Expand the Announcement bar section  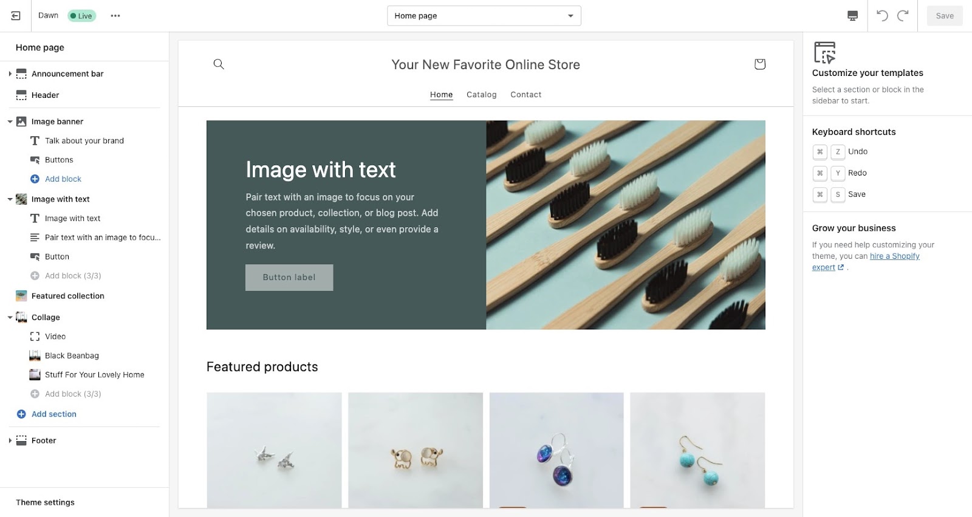(x=10, y=74)
